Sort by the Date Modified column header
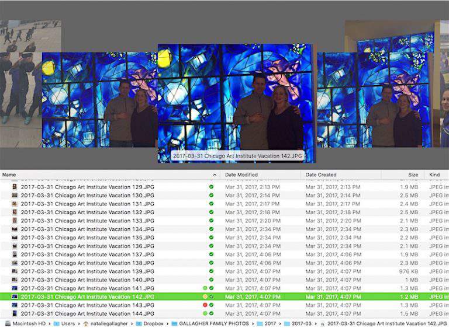 [241, 175]
